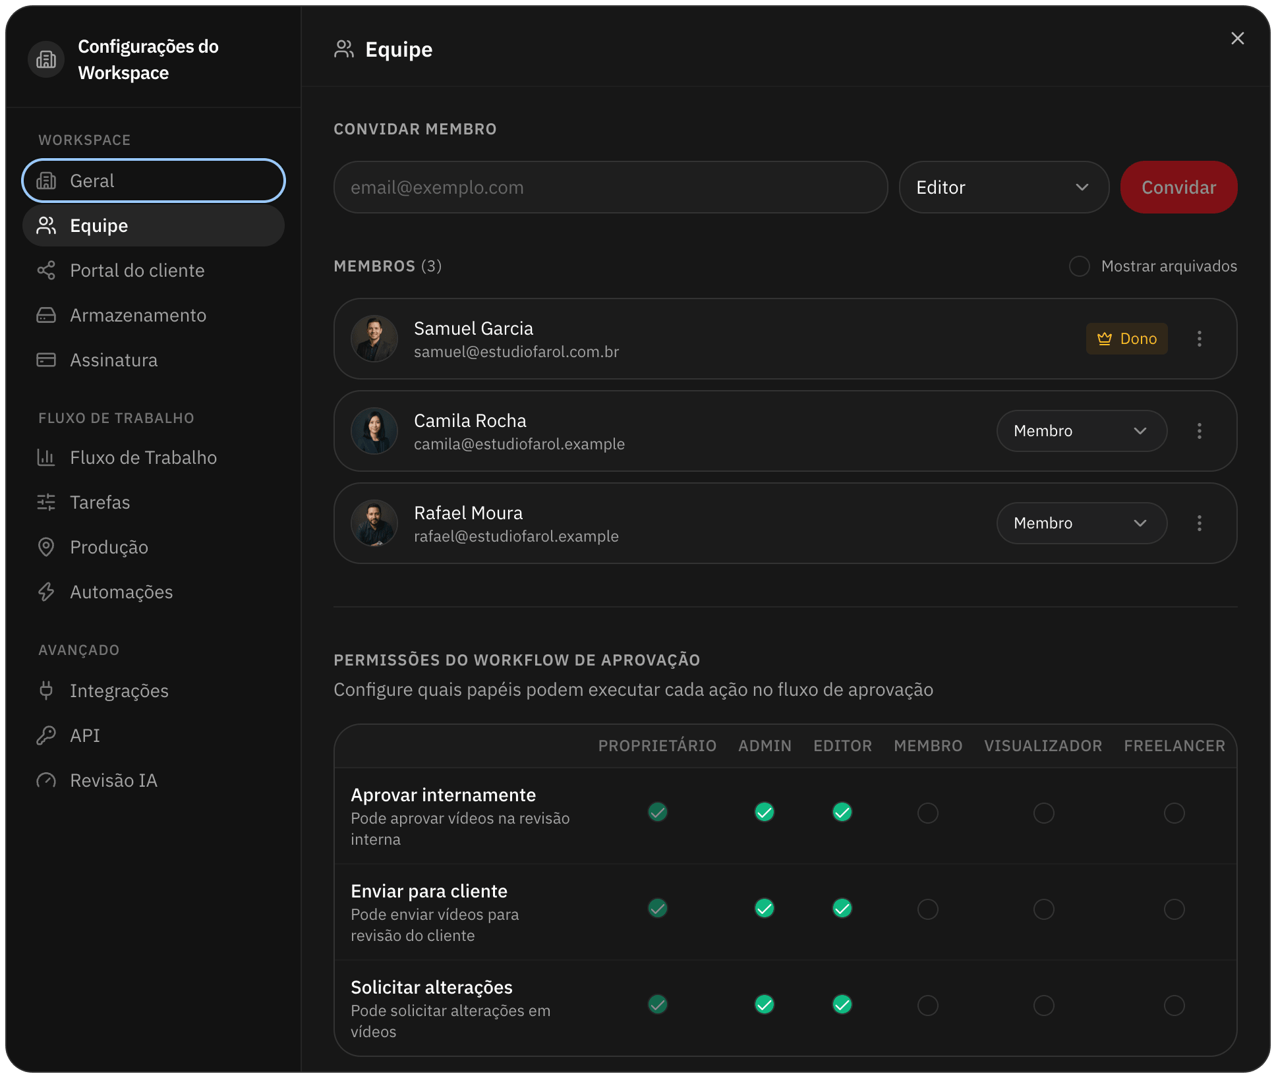Viewport: 1276px width, 1078px height.
Task: Open the three-dot menu for Samuel Garcia
Action: 1200,339
